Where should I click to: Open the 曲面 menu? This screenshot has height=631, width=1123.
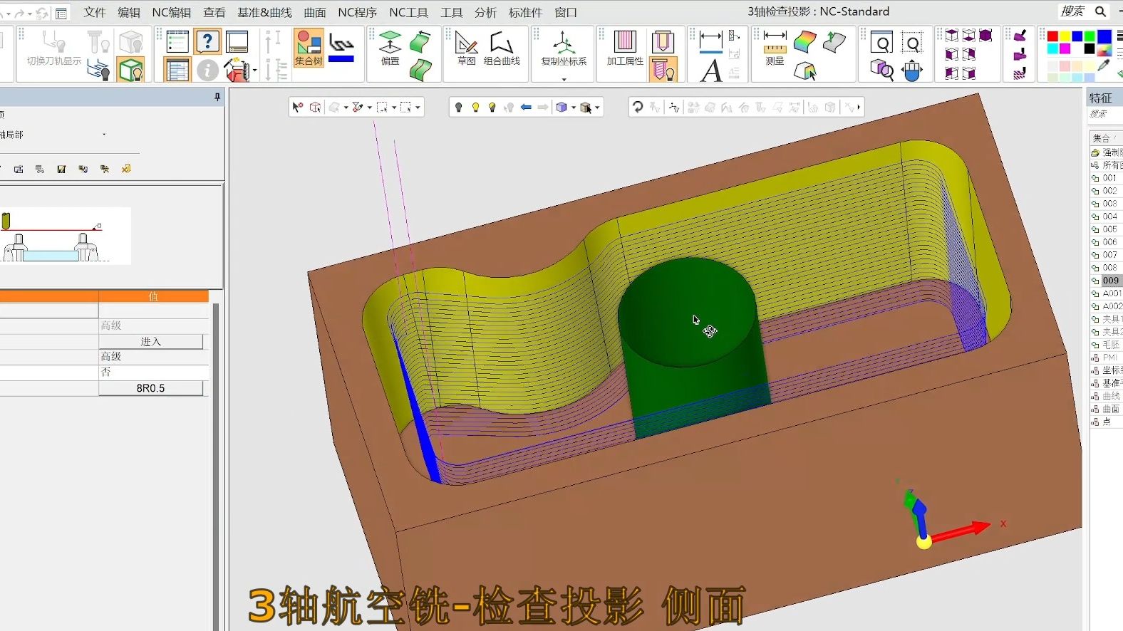pyautogui.click(x=314, y=12)
